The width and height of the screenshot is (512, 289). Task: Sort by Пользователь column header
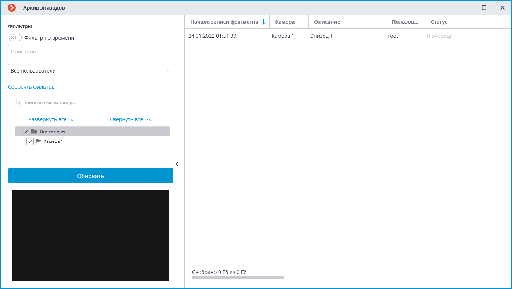pos(405,22)
